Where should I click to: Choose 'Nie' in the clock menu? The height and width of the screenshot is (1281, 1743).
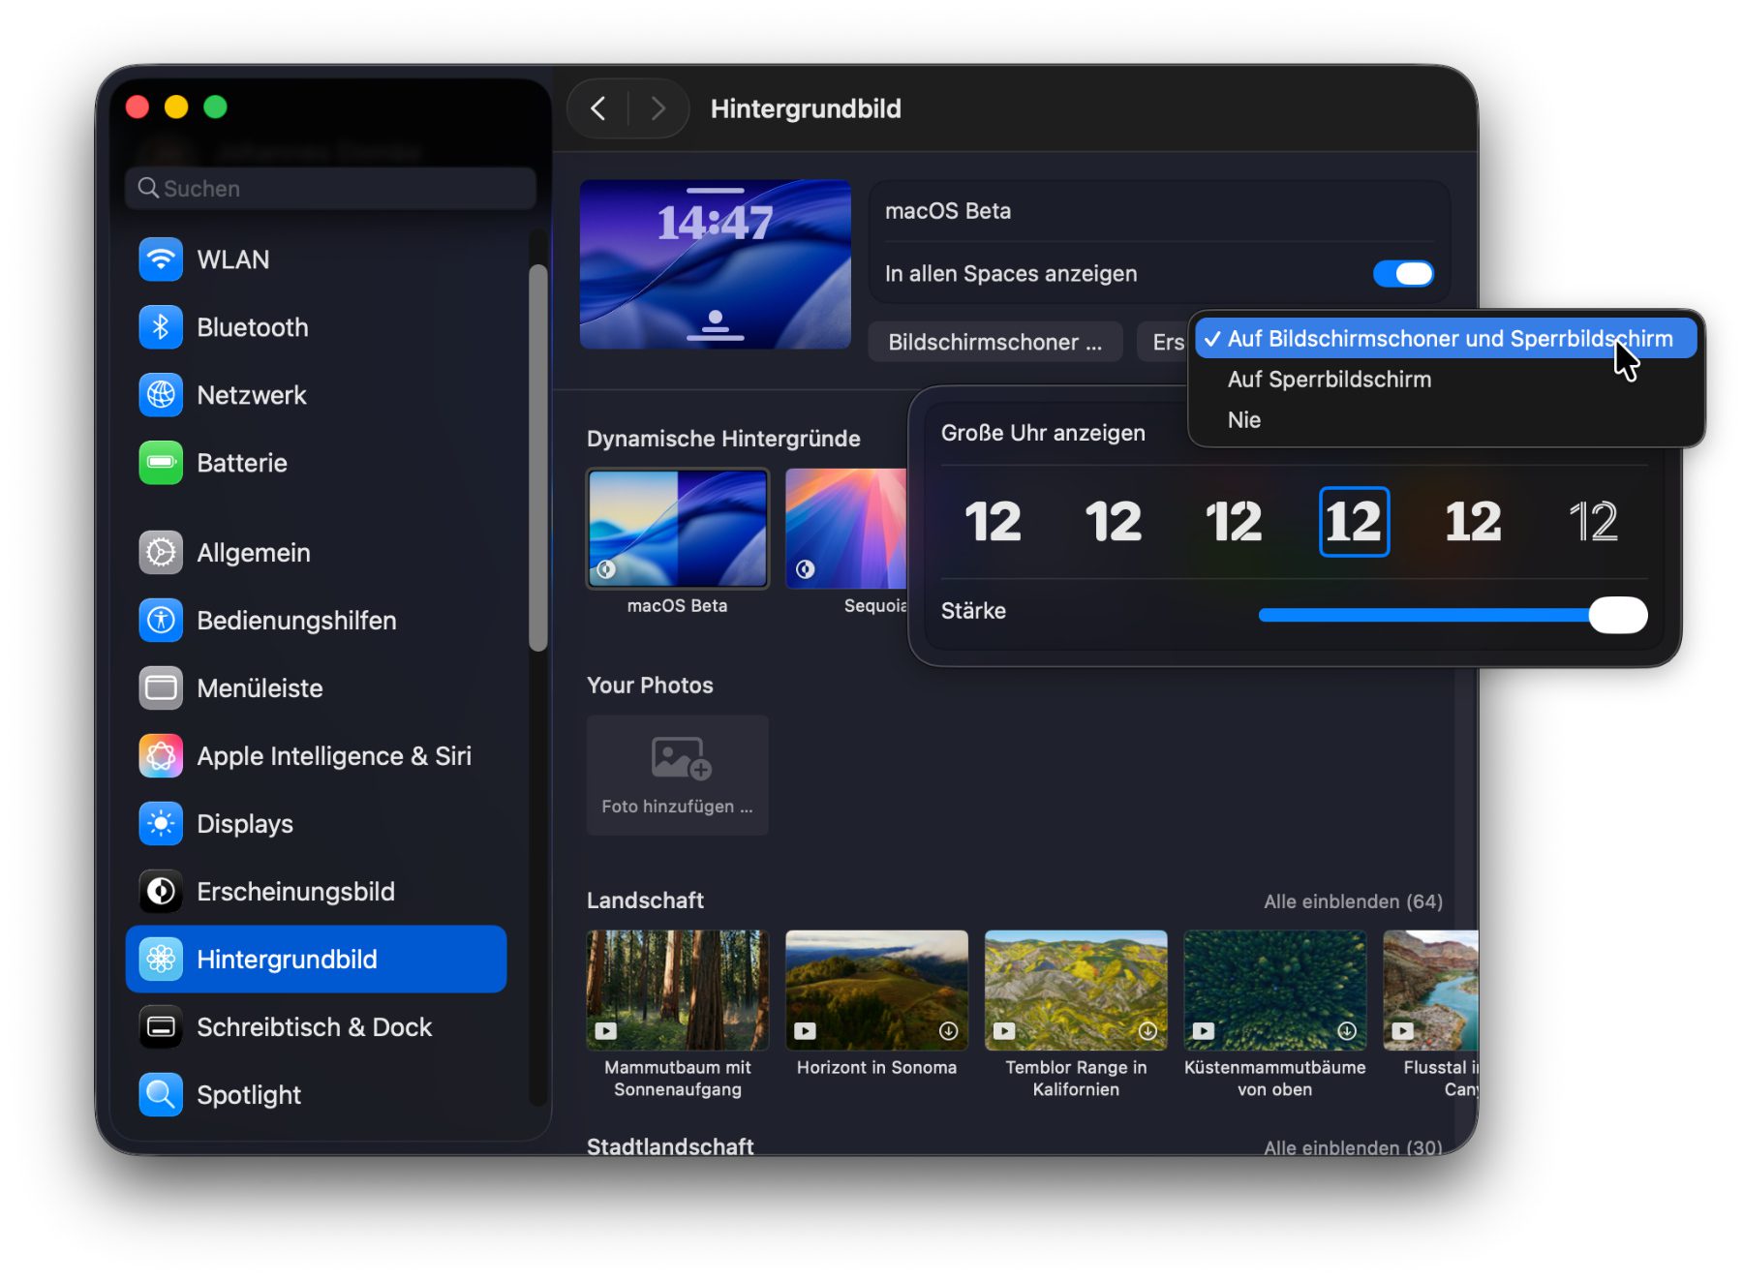click(1243, 420)
